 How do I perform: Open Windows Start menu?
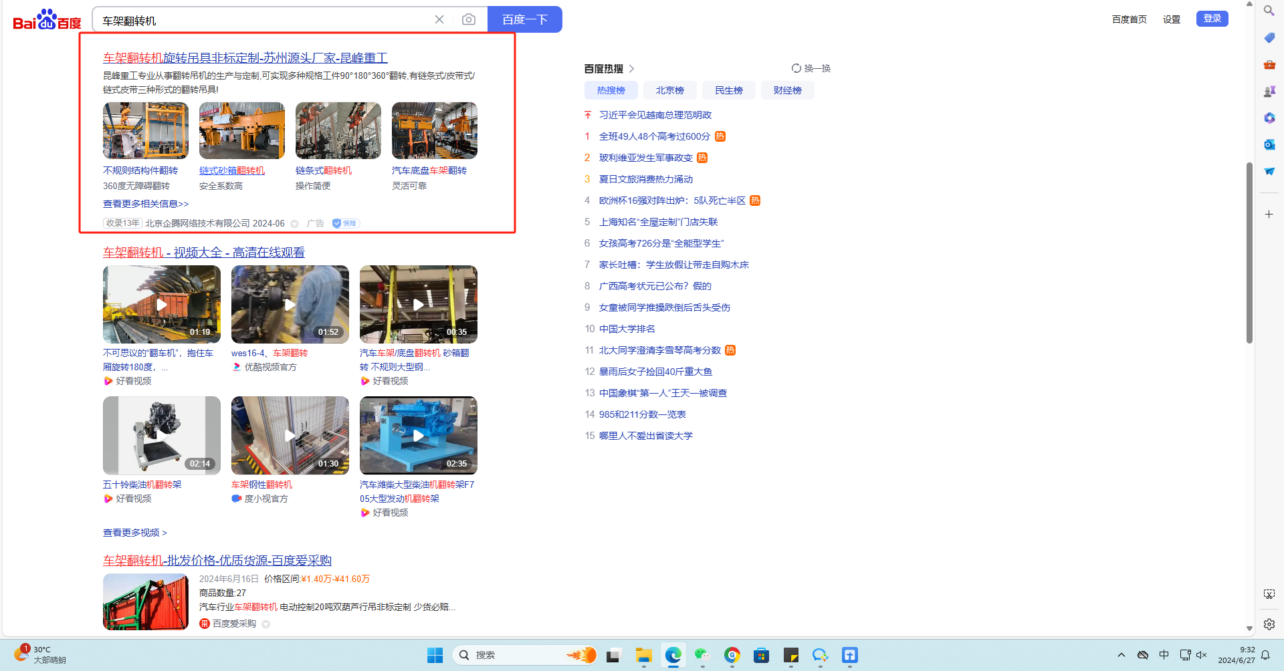coord(435,655)
